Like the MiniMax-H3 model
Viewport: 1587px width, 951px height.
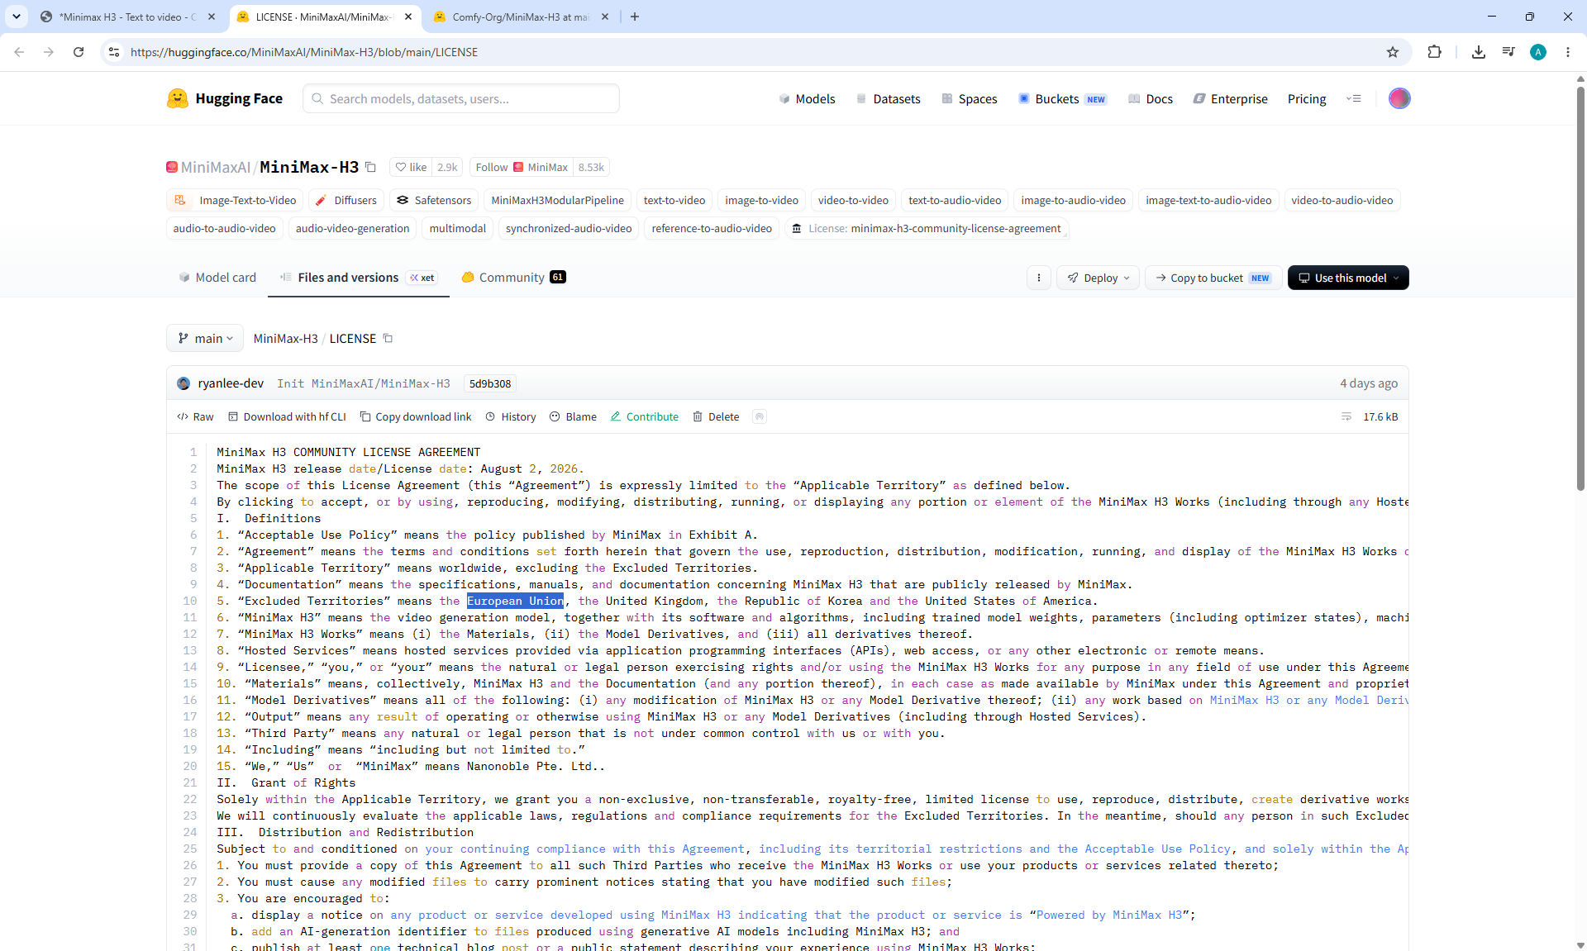click(x=411, y=167)
